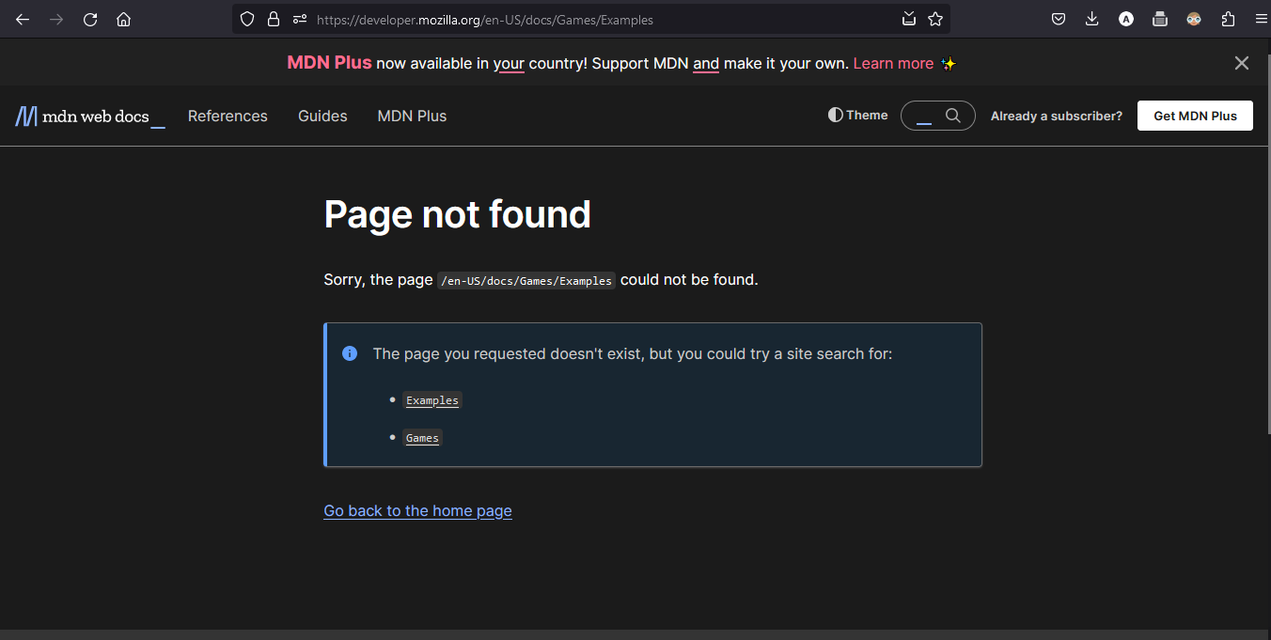Open the extensions puzzle-piece icon
1271x640 pixels.
(x=1227, y=19)
